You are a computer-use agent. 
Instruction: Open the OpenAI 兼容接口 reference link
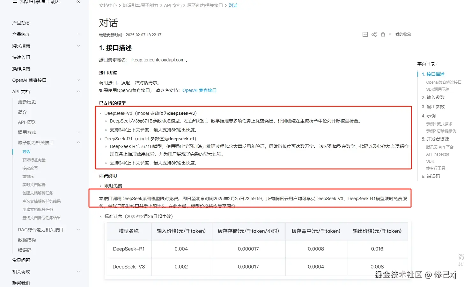[x=199, y=90]
